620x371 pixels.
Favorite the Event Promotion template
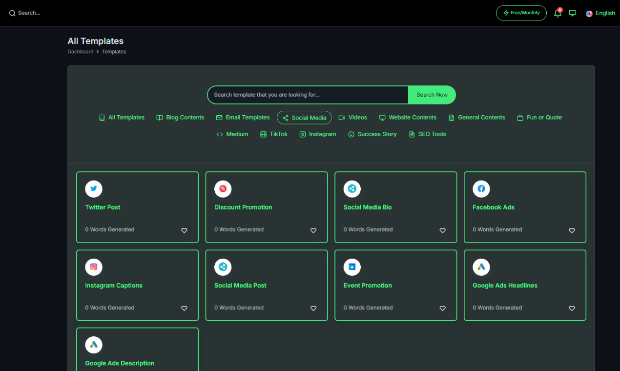[x=442, y=309]
